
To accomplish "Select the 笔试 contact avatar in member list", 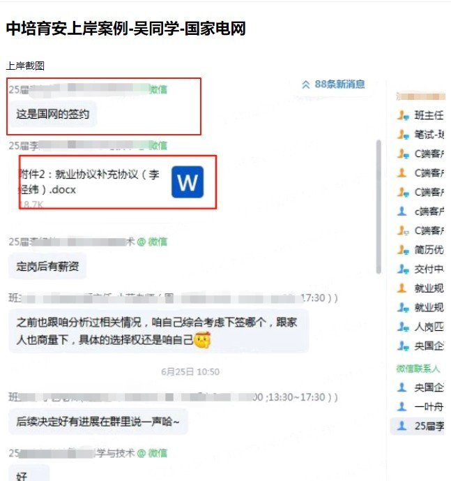I will (403, 135).
